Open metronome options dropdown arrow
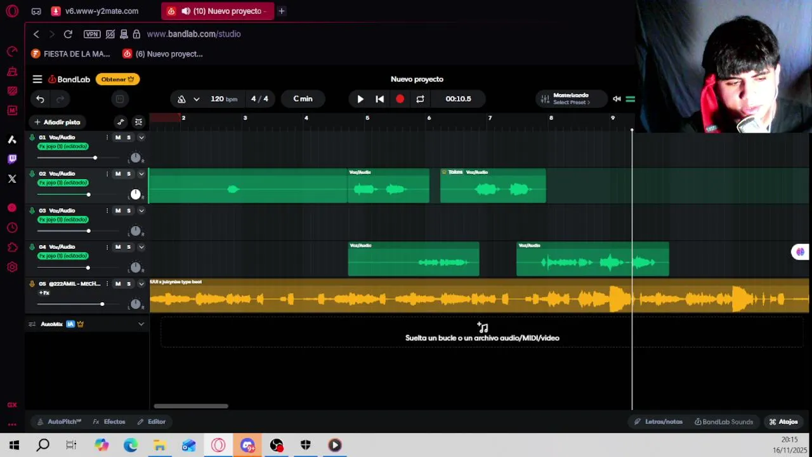The width and height of the screenshot is (812, 457). point(197,99)
